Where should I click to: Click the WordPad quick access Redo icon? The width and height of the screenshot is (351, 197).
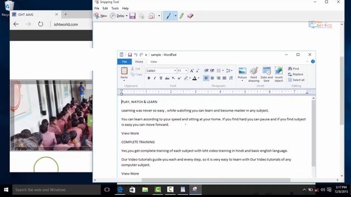point(141,55)
